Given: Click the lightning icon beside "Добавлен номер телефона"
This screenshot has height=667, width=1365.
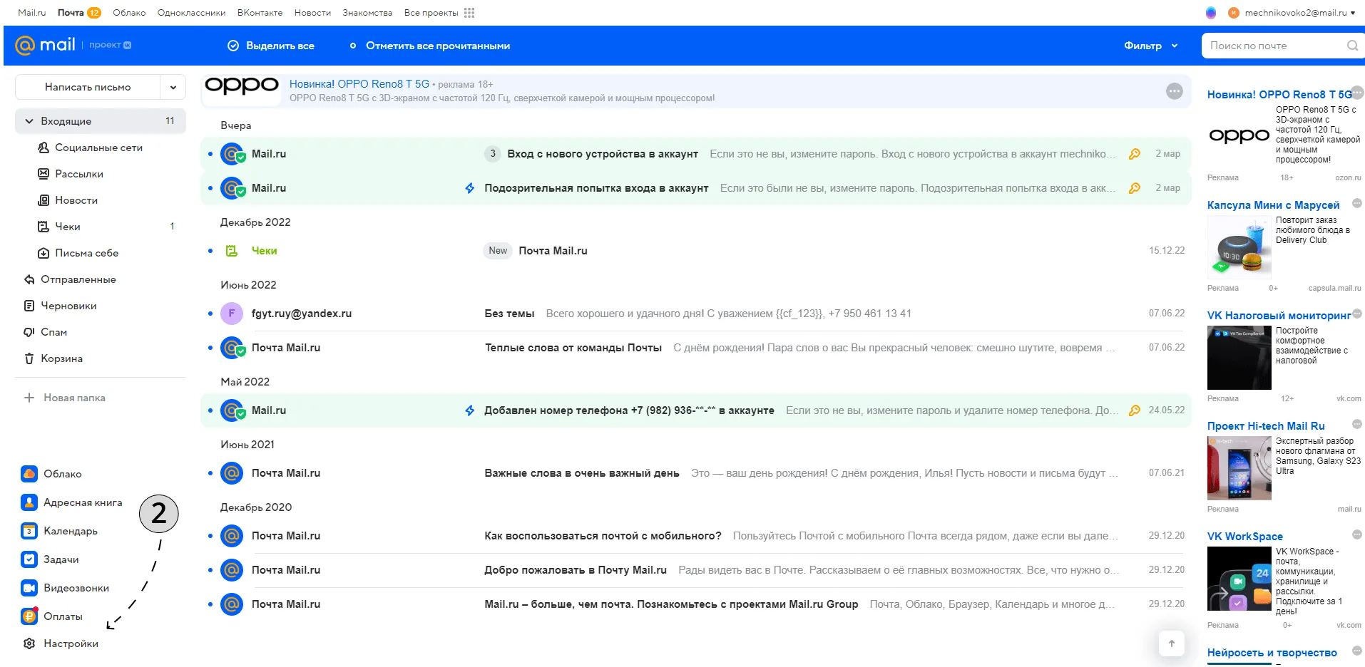Looking at the screenshot, I should 470,410.
